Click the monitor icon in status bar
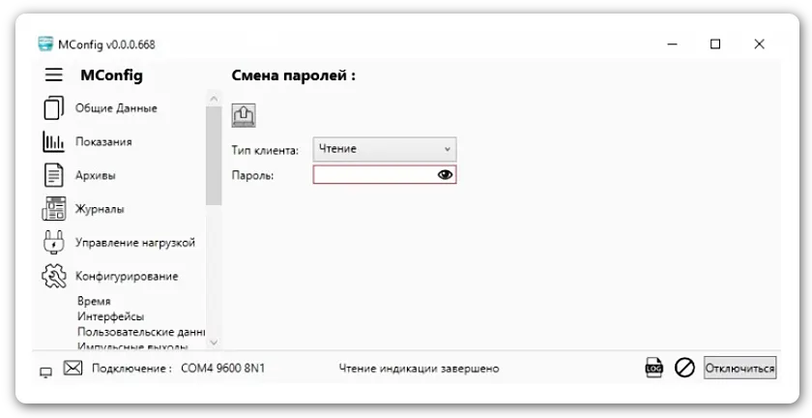 46,372
